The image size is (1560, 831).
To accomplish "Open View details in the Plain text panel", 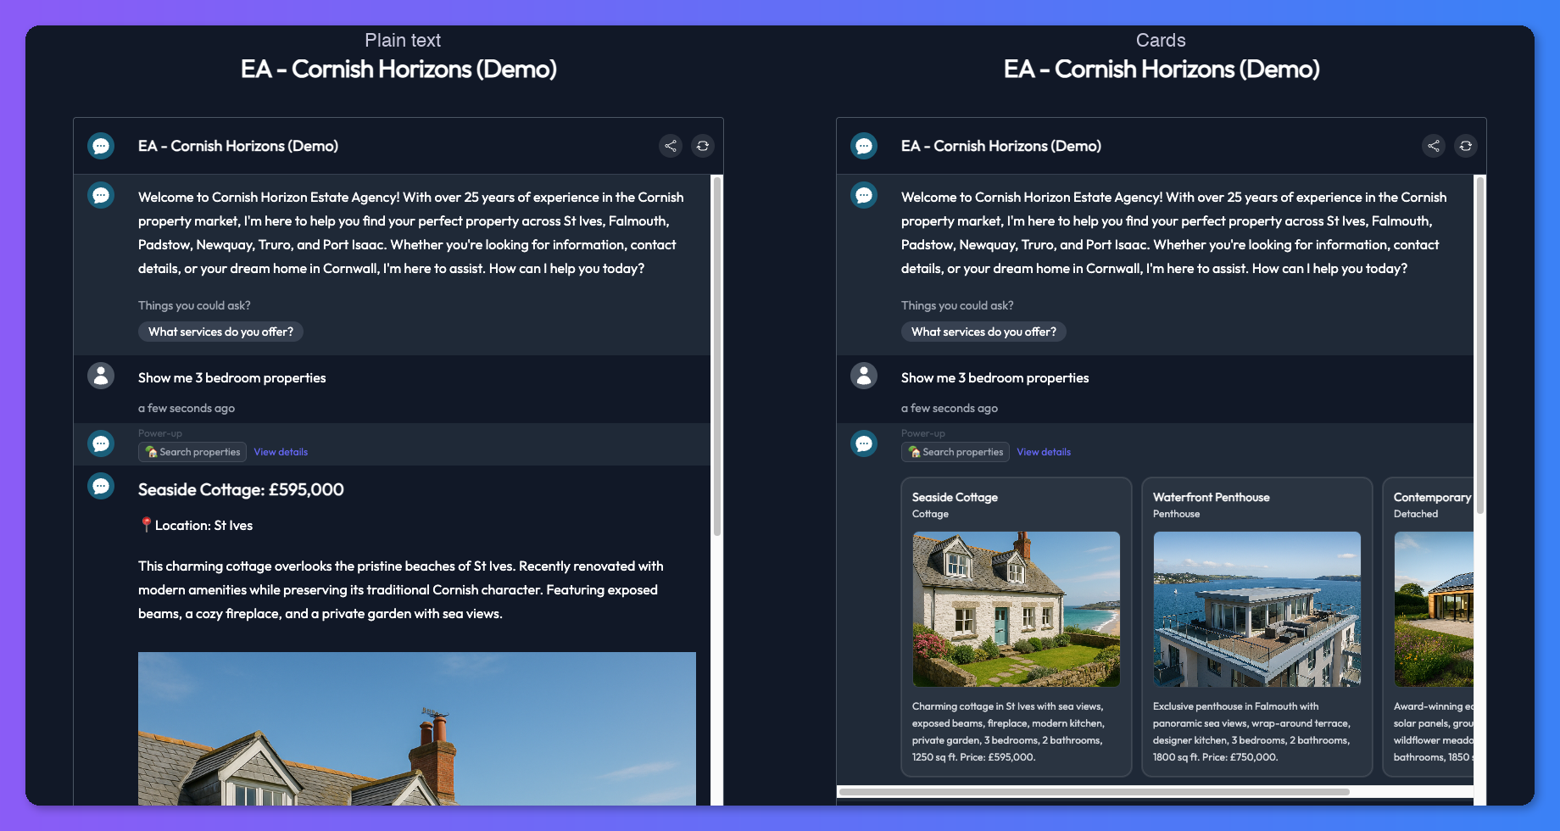I will click(x=281, y=452).
